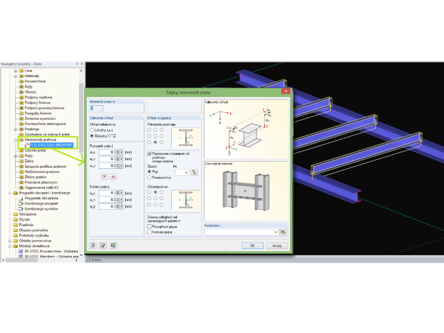
Task: Select the Obciążenia tree item
Action: click(27, 214)
